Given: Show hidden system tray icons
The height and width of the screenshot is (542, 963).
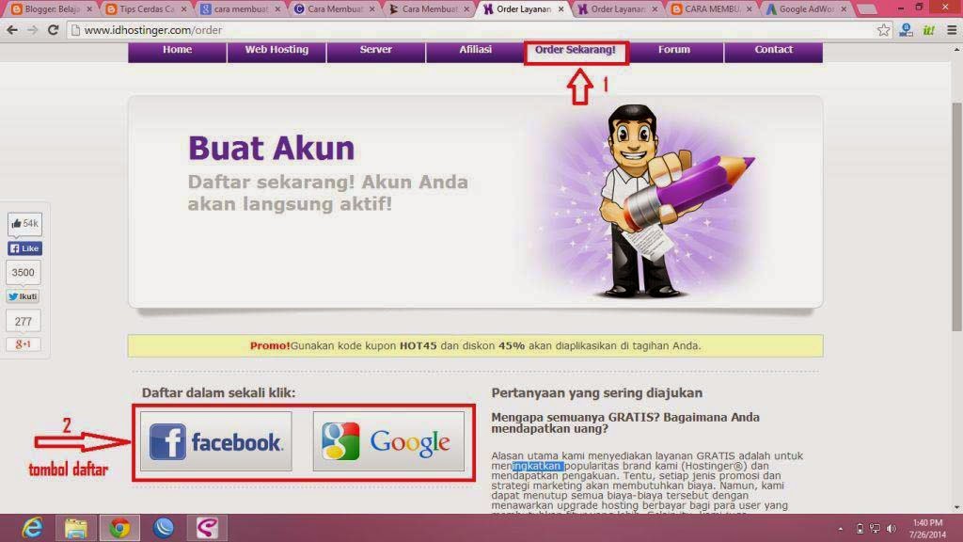Looking at the screenshot, I should 840,529.
